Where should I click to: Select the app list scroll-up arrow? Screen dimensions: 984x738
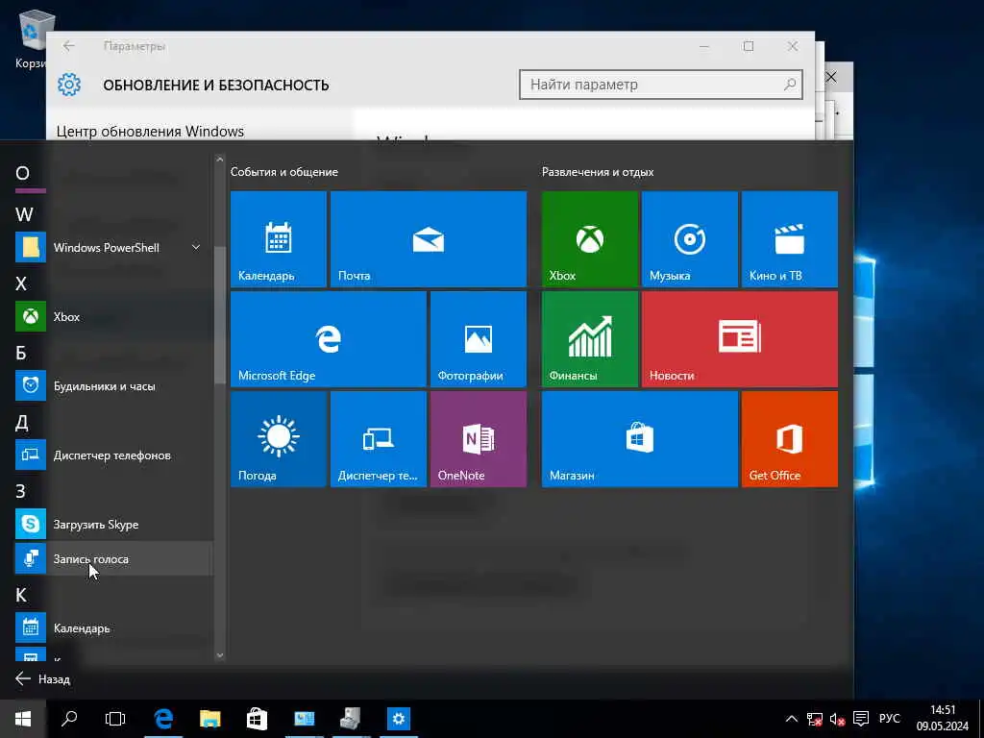[220, 160]
